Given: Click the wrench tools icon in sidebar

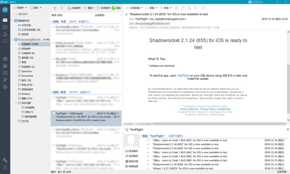Looking at the screenshot, I should pyautogui.click(x=5, y=160).
